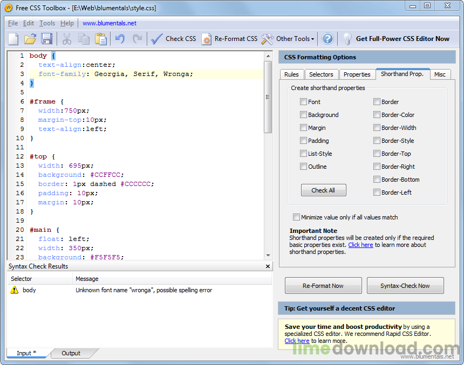
Task: Click the warning icon beside the body selector
Action: [14, 290]
